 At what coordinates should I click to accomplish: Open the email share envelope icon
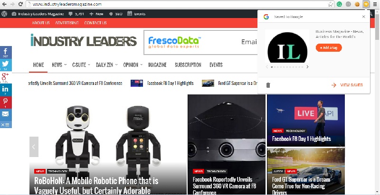(x=6, y=114)
